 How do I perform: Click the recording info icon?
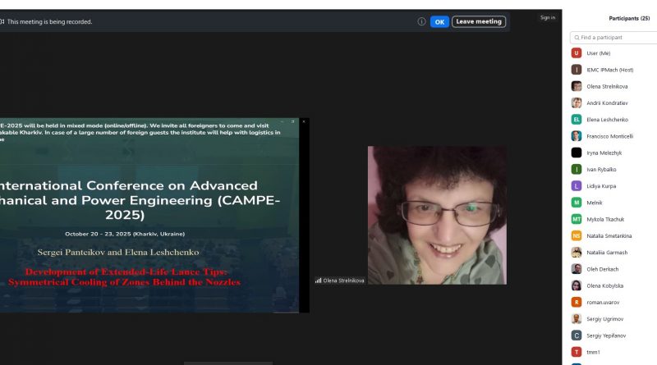421,21
